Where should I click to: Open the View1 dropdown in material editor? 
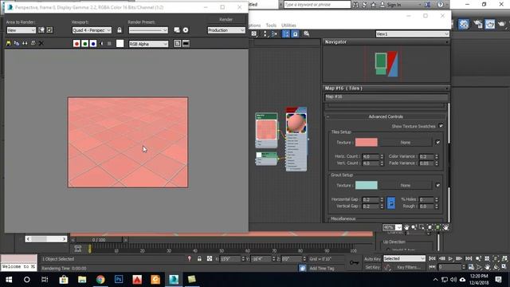point(412,34)
